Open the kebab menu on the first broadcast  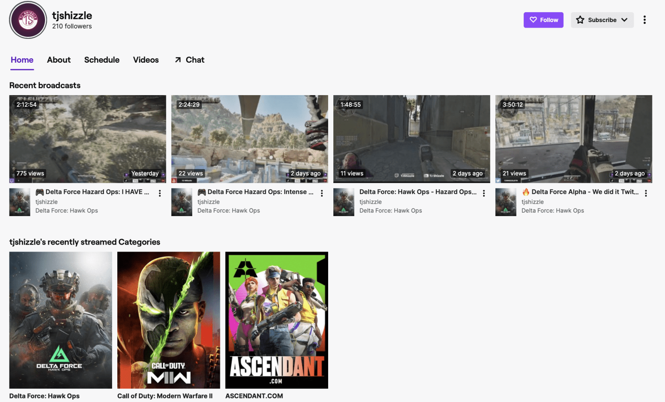[x=160, y=193]
